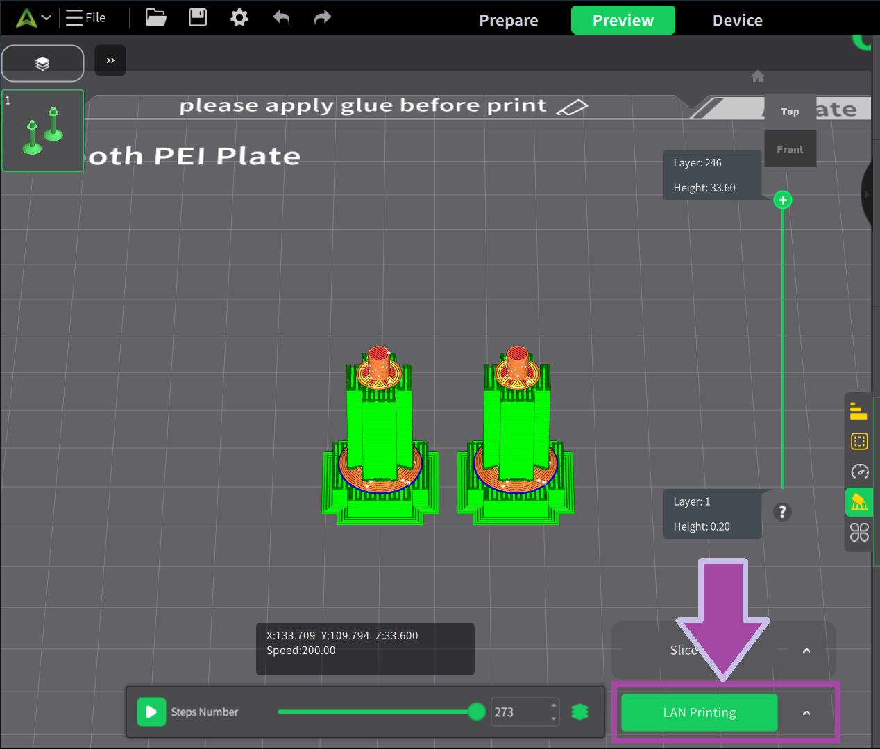Switch to the Prepare tab
880x749 pixels.
(509, 21)
